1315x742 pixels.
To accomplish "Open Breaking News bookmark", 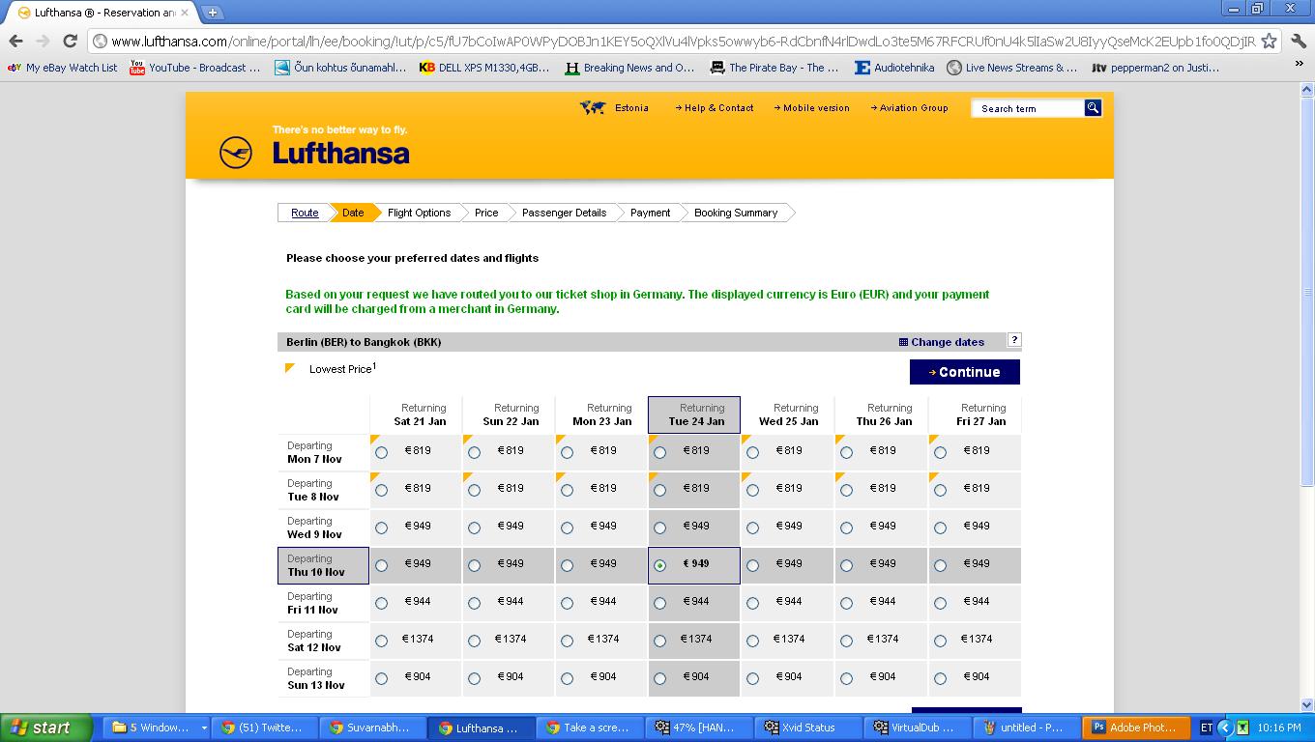I will point(629,68).
